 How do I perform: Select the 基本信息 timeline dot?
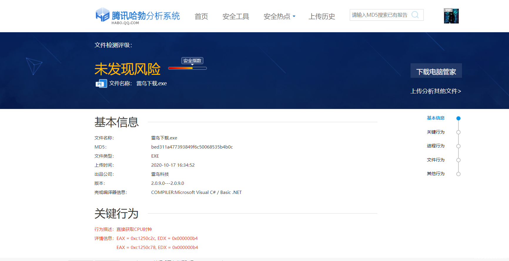tap(458, 118)
